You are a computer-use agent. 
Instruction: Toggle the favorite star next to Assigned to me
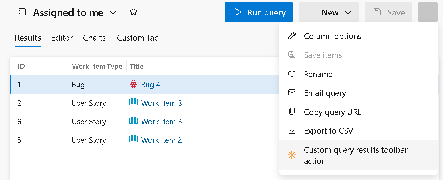coord(133,11)
